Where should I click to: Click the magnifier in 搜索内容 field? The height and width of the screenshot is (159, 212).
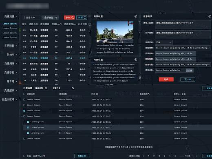[x=73, y=88]
